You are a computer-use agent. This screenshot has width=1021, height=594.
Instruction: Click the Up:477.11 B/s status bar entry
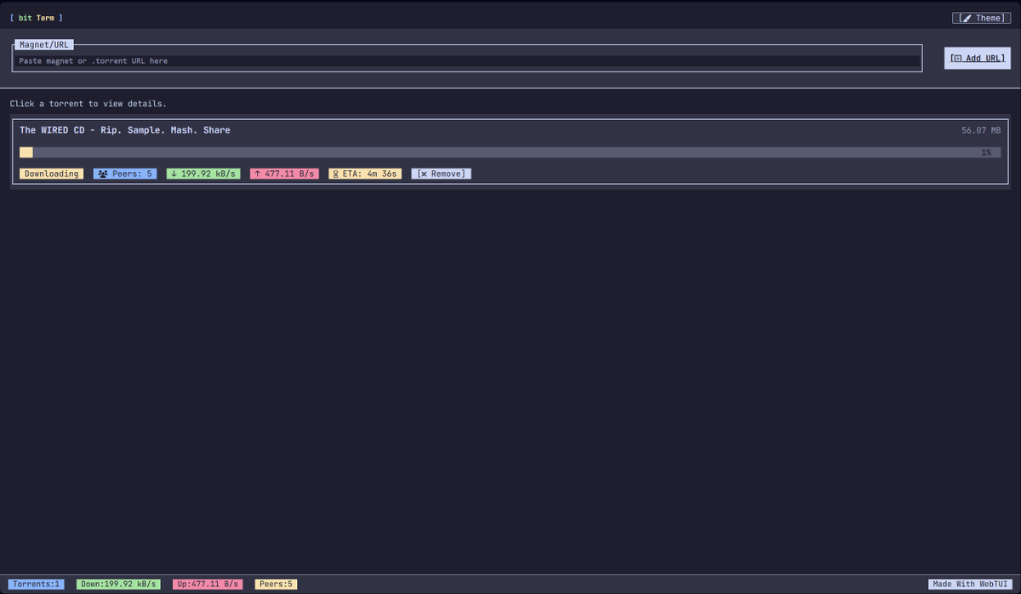208,585
